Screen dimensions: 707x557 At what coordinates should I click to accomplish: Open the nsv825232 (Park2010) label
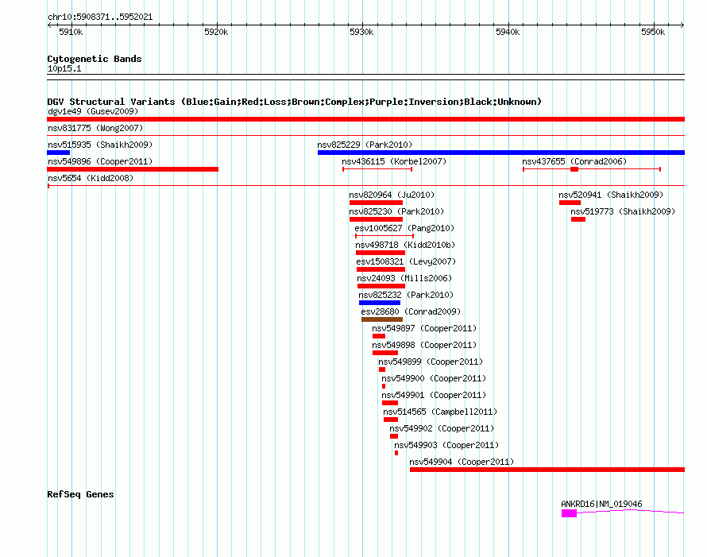tap(406, 295)
